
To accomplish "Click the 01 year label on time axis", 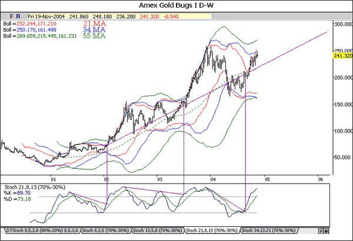I will pyautogui.click(x=53, y=179).
